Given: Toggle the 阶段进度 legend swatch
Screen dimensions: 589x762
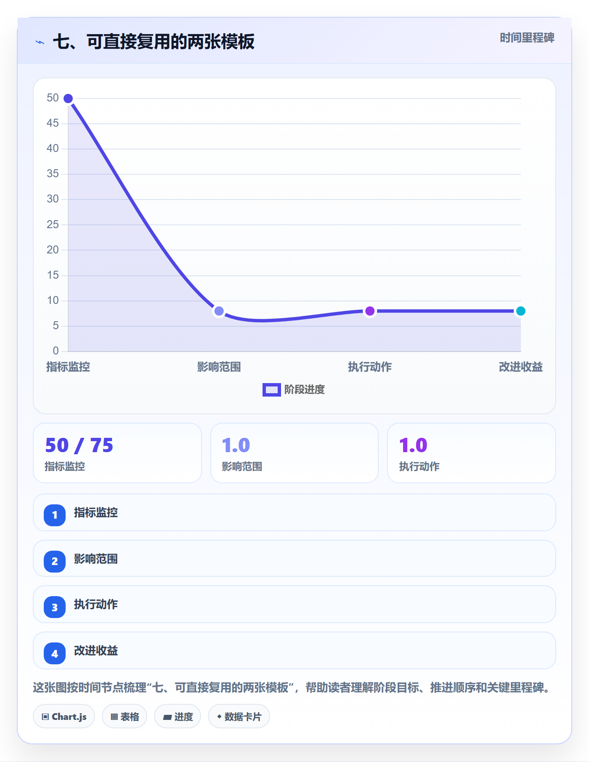Looking at the screenshot, I should (x=271, y=390).
